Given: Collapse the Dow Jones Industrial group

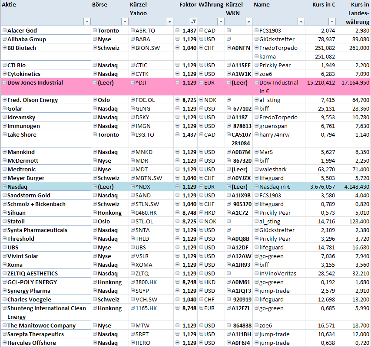Looking at the screenshot, I should 4,83.
